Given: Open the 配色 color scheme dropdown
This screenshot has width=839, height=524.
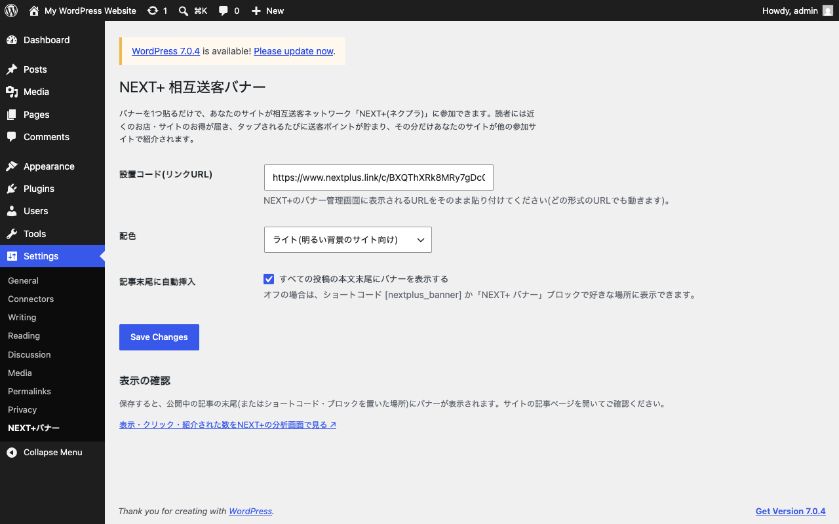Looking at the screenshot, I should click(348, 240).
